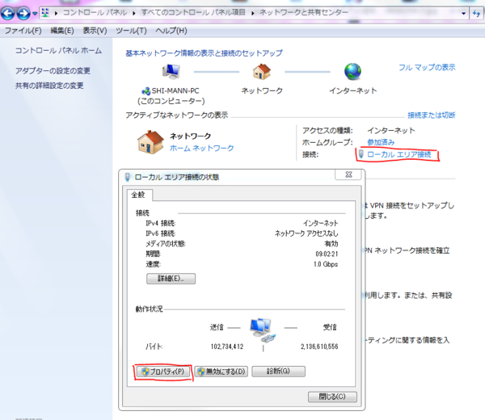The height and width of the screenshot is (420, 485).
Task: Click the 診断(G) button
Action: (278, 372)
